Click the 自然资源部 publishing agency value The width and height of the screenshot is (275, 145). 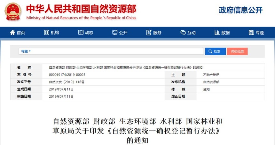point(211,82)
